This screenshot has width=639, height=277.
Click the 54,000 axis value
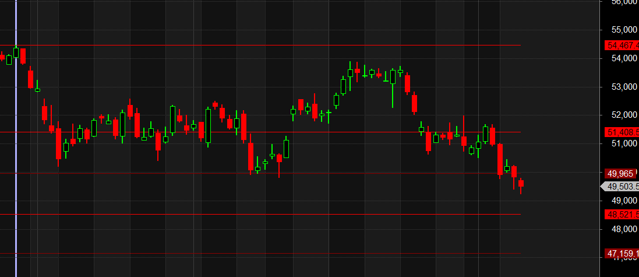click(x=623, y=58)
